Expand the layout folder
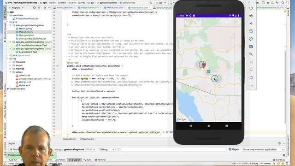This screenshot has height=166, width=295. click(x=10, y=65)
